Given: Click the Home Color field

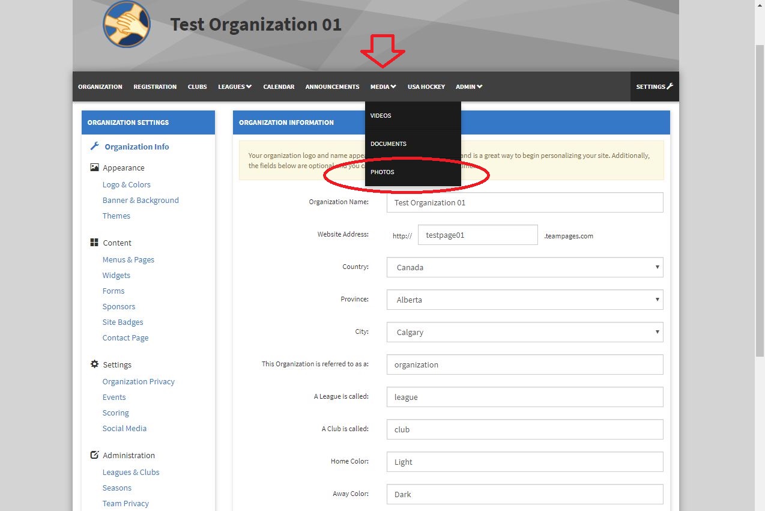Looking at the screenshot, I should (525, 462).
